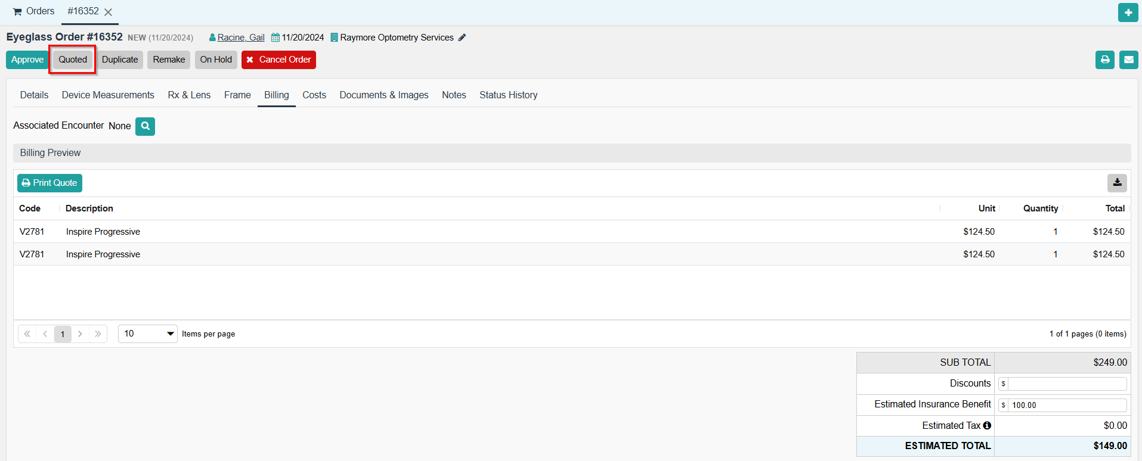
Task: Click the Estimated Tax info icon
Action: (987, 425)
